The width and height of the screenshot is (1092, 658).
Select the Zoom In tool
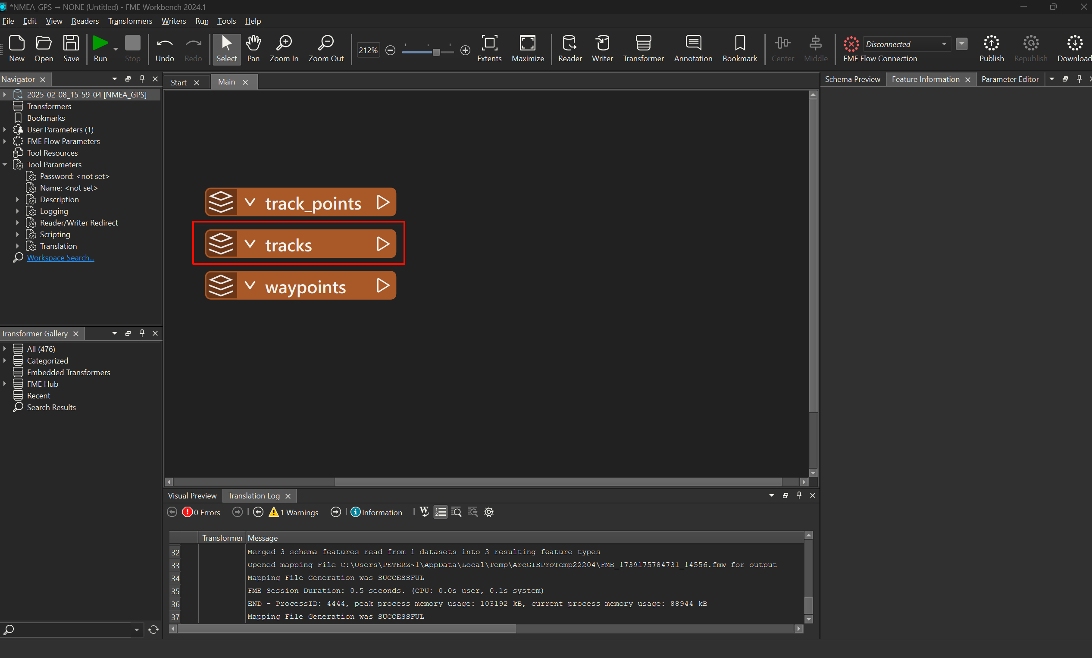(284, 48)
